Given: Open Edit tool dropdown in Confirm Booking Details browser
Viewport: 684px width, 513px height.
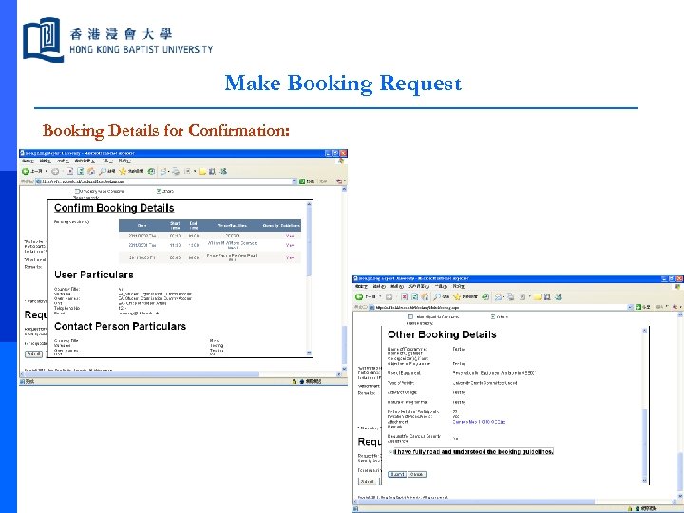Looking at the screenshot, I should [x=195, y=171].
